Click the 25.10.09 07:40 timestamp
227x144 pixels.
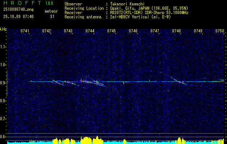(x=18, y=17)
